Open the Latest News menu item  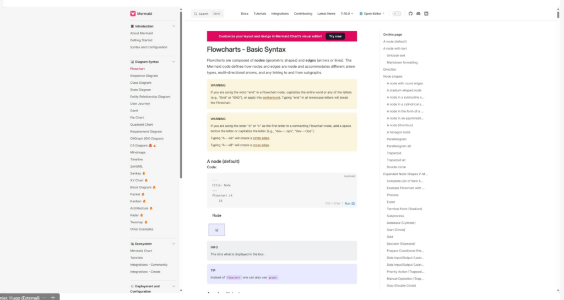326,14
